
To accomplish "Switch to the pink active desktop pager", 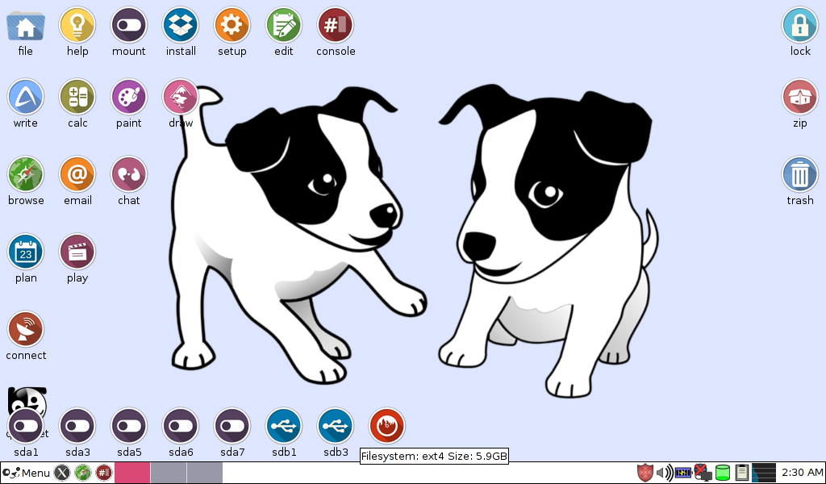I will click(x=132, y=473).
